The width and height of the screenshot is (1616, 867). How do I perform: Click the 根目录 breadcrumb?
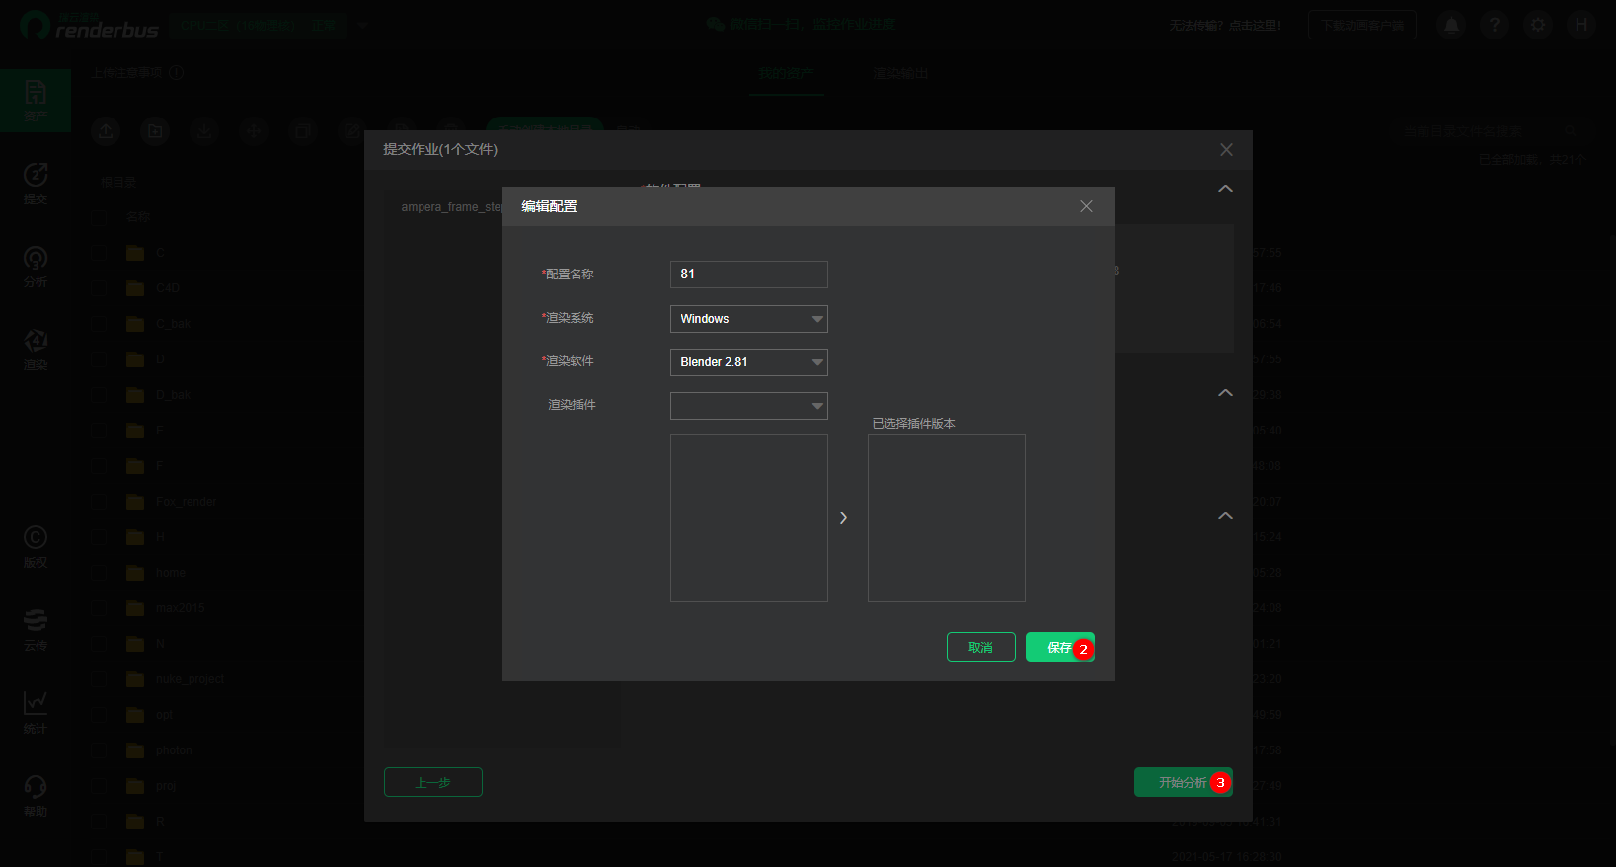[x=118, y=183]
